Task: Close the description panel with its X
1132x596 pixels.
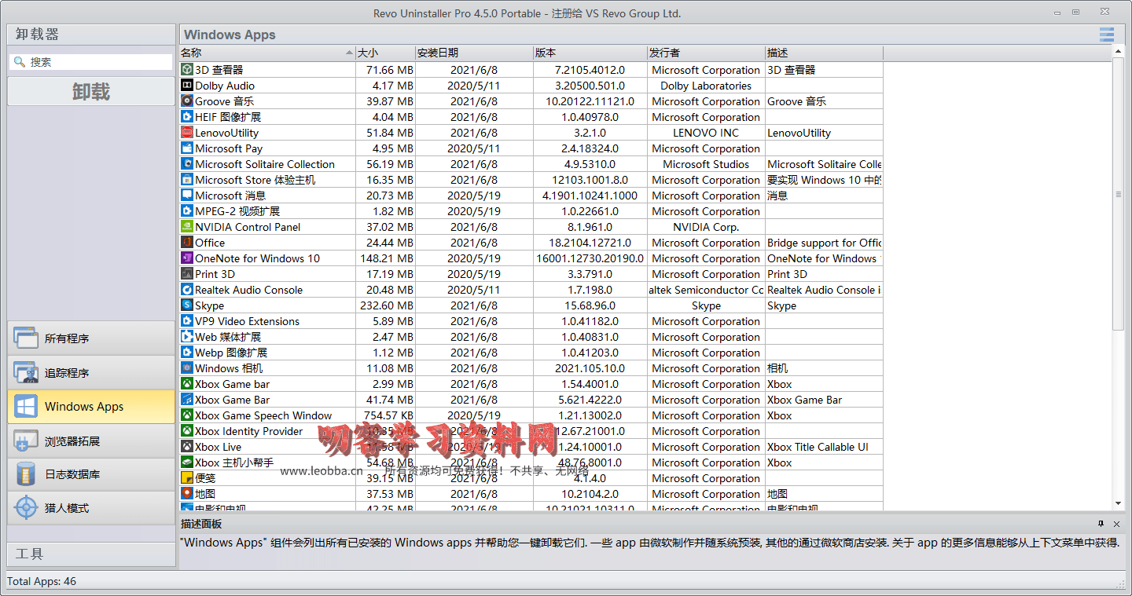Action: click(x=1117, y=524)
